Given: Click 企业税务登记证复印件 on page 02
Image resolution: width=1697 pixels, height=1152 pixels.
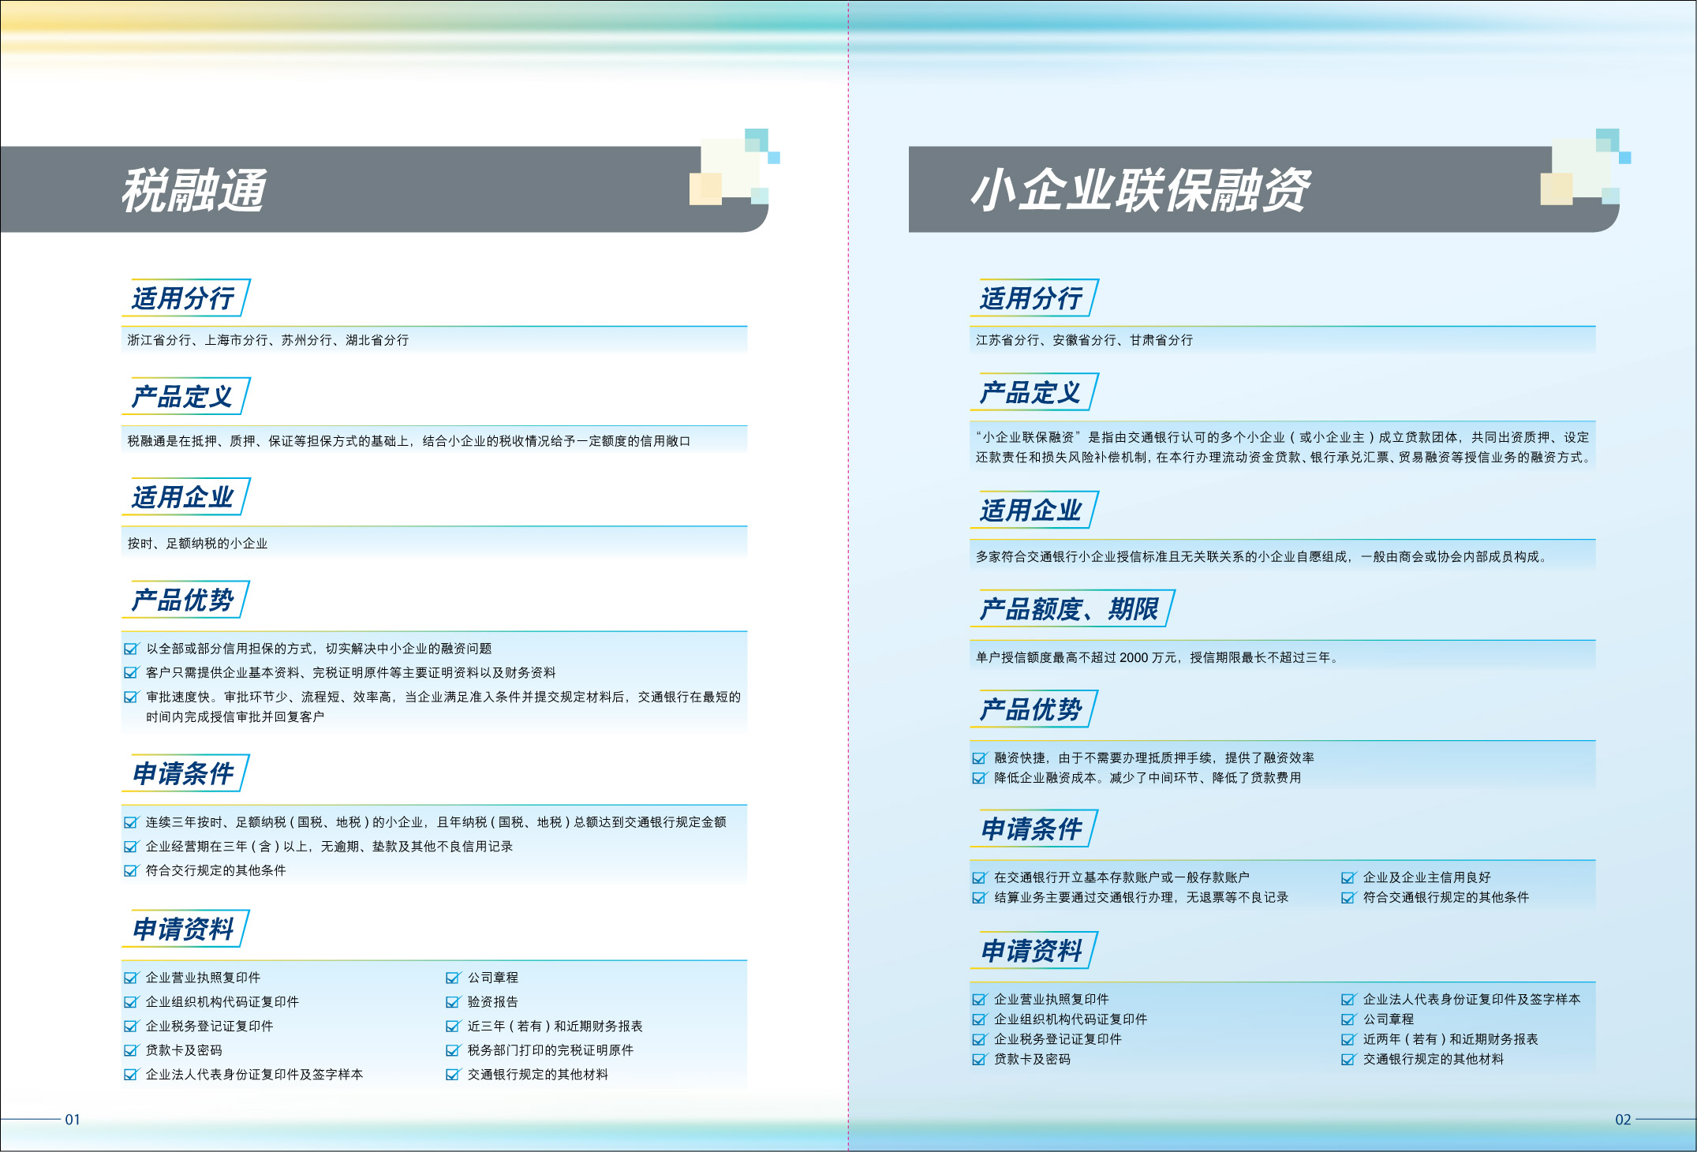Looking at the screenshot, I should click(x=1058, y=1039).
